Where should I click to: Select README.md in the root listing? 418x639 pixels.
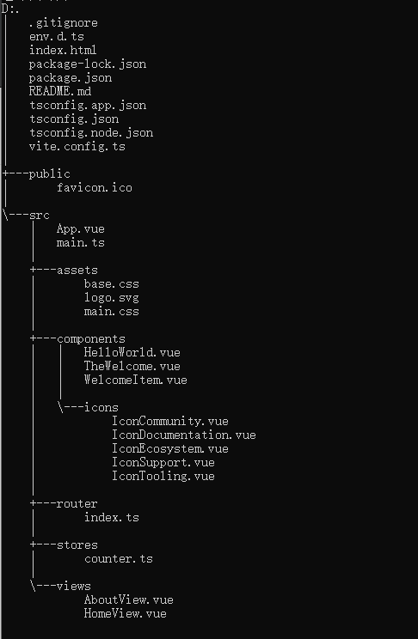(60, 91)
